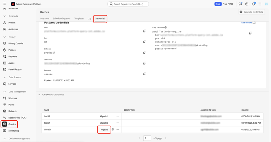
Task: Open the Help question mark icon
Action: tap(247, 4)
